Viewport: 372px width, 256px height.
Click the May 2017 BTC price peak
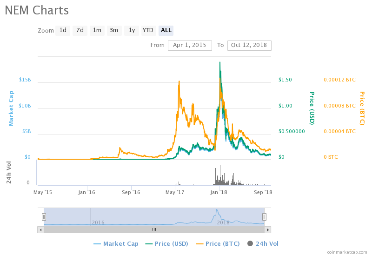point(179,81)
